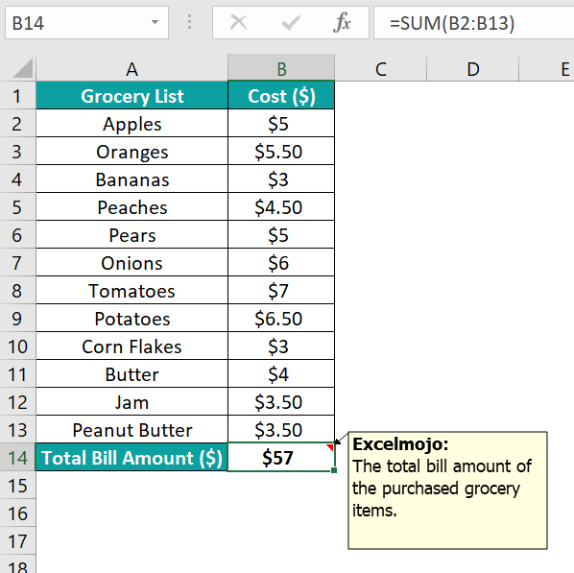Cancel the formula entry with the X icon

tap(238, 23)
